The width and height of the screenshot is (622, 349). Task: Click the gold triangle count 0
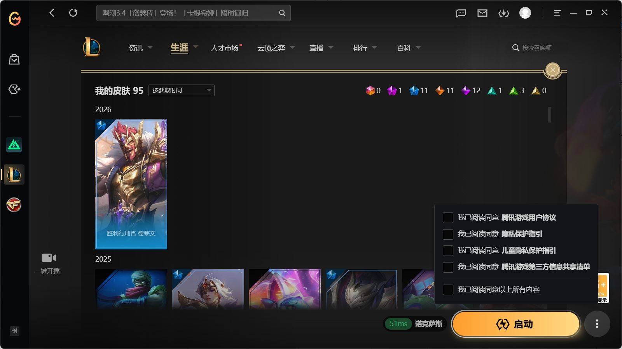point(539,90)
